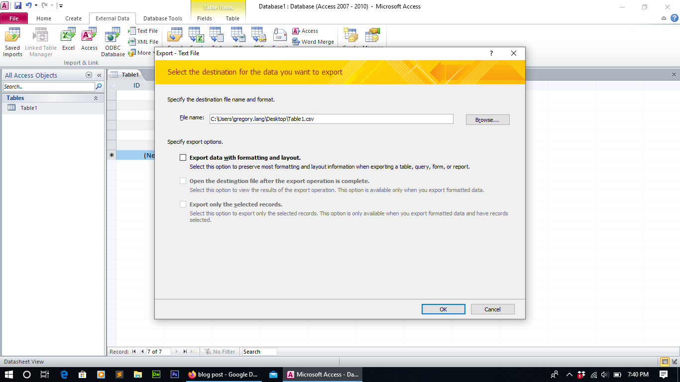The width and height of the screenshot is (680, 382).
Task: Switch to Firefox blog post window
Action: tap(224, 375)
